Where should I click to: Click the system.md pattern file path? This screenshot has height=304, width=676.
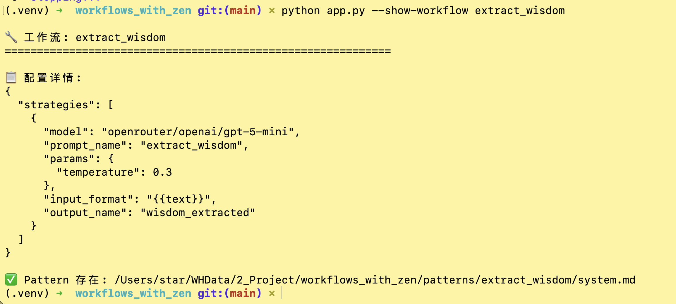[x=375, y=280]
